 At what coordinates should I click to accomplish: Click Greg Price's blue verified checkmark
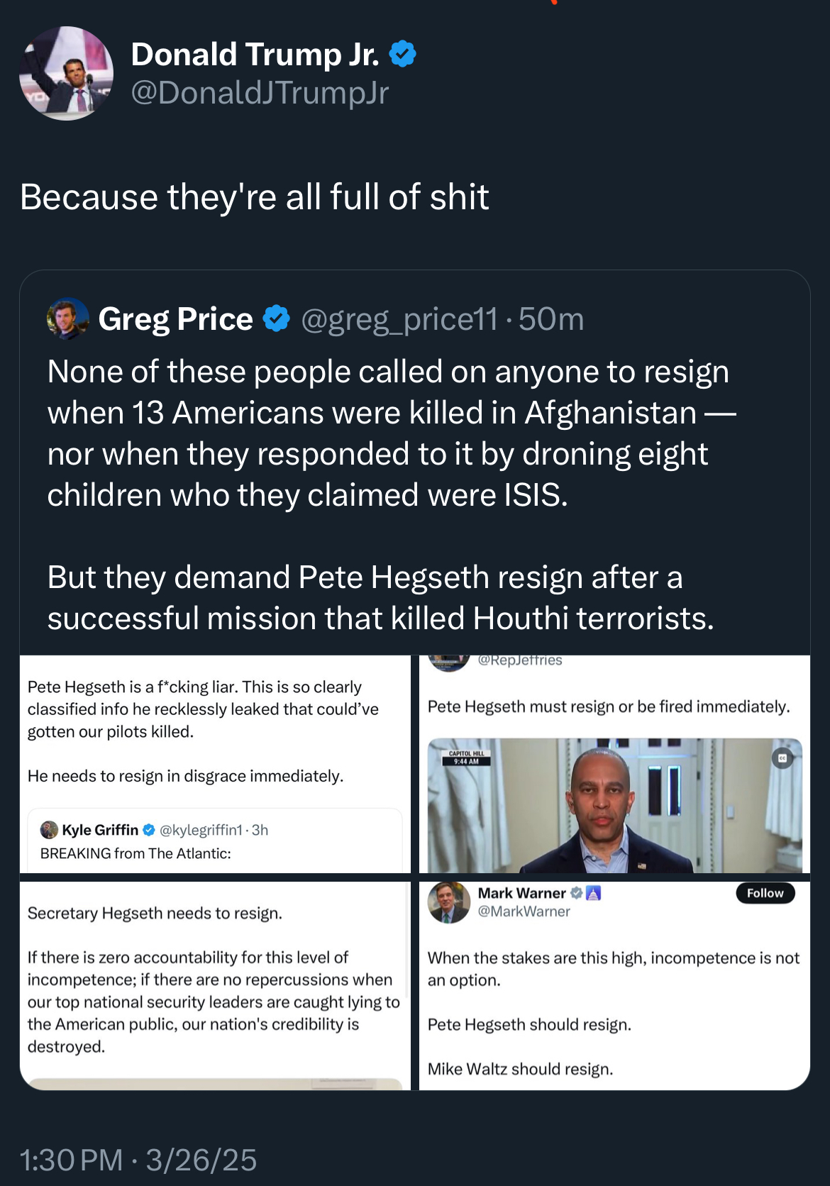(x=277, y=318)
